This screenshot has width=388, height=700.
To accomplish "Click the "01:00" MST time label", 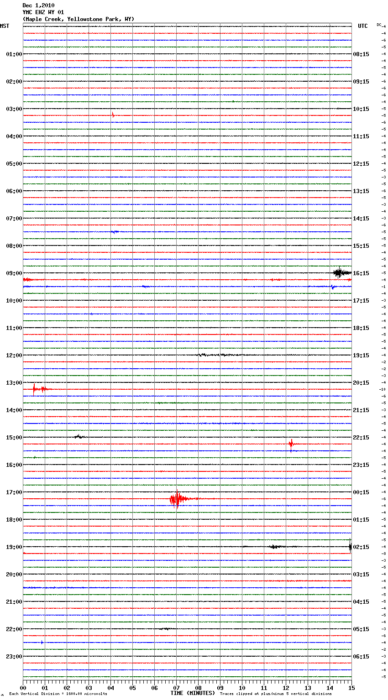I will [14, 54].
